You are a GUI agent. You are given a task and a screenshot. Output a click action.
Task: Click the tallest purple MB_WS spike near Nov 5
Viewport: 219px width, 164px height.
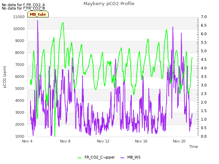coord(38,21)
